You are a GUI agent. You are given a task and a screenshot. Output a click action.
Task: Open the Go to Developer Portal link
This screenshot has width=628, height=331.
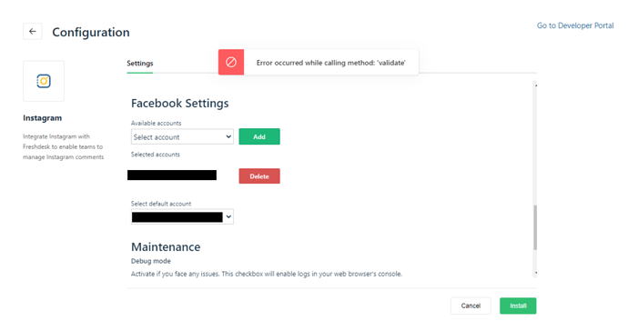tap(575, 25)
